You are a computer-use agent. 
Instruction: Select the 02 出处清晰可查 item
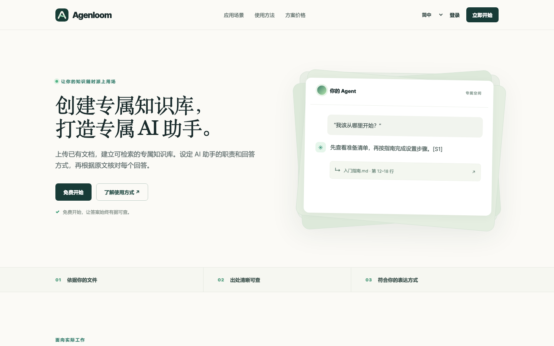coord(239,280)
